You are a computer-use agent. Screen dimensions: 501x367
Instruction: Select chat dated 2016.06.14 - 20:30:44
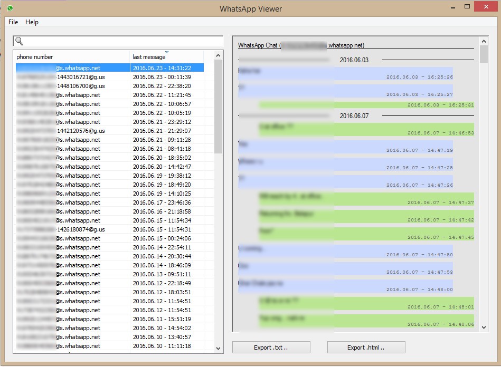pyautogui.click(x=110, y=256)
